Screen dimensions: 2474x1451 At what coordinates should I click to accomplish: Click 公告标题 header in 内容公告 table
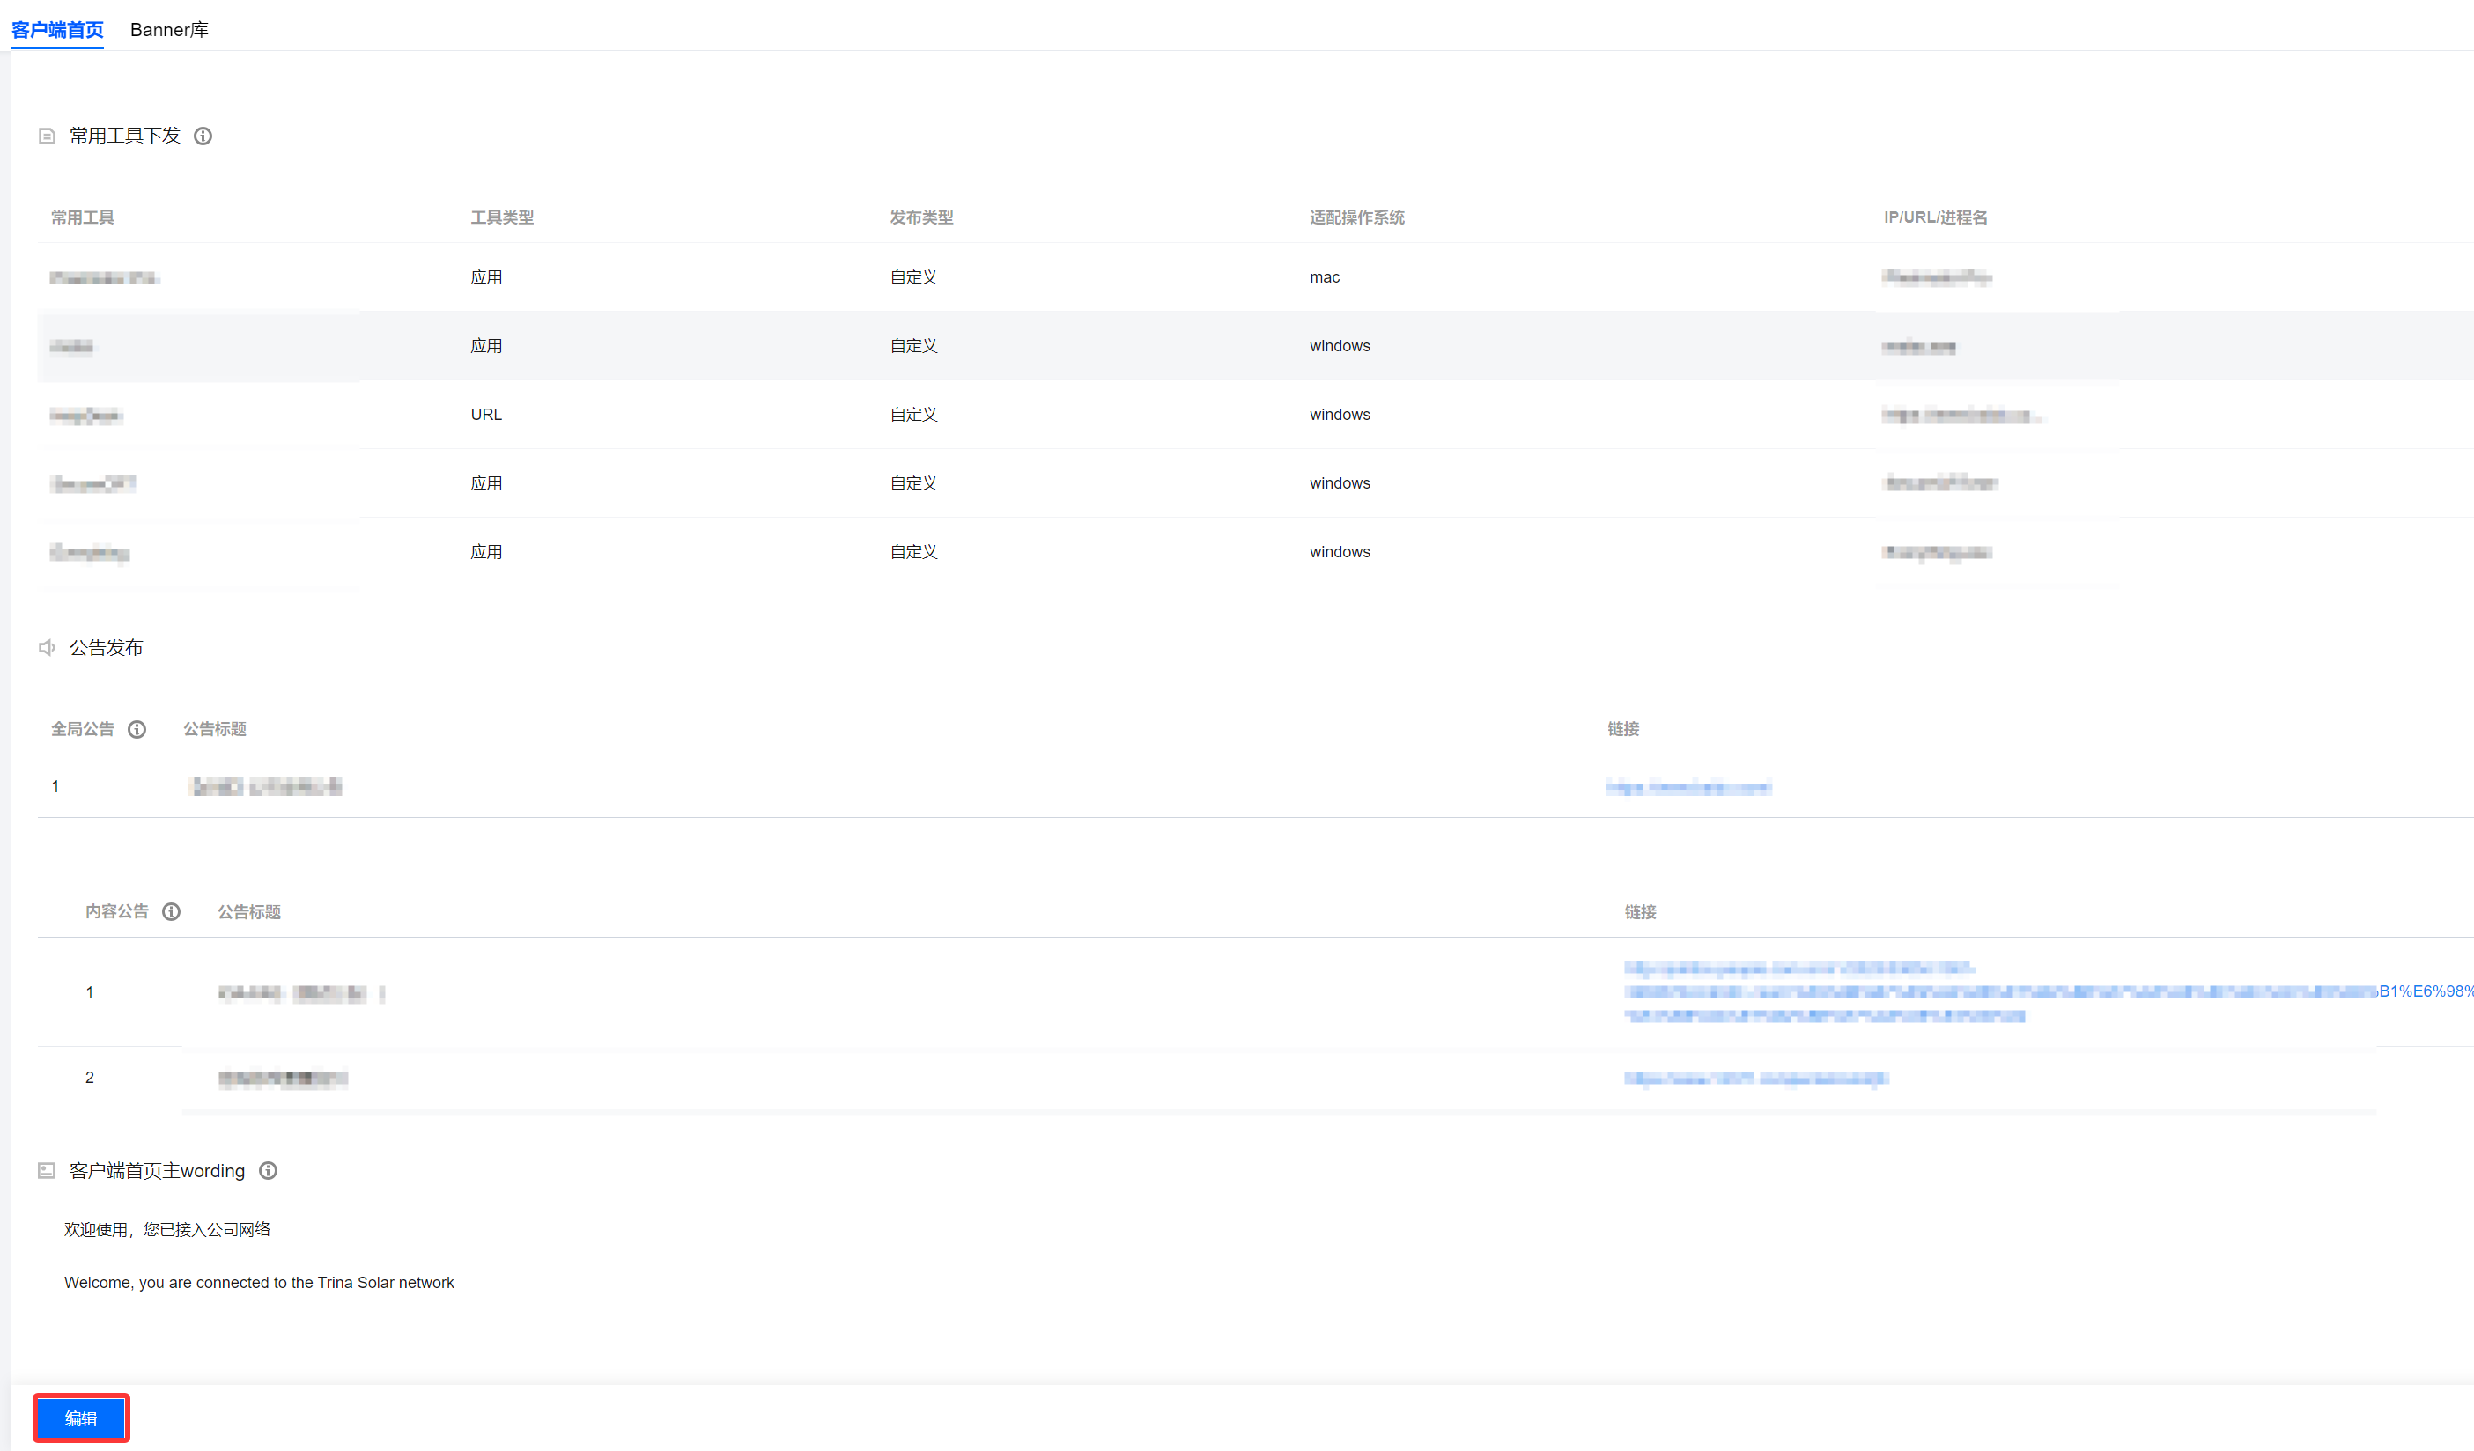249,911
